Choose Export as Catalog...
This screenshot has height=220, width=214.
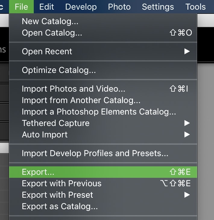click(103, 206)
